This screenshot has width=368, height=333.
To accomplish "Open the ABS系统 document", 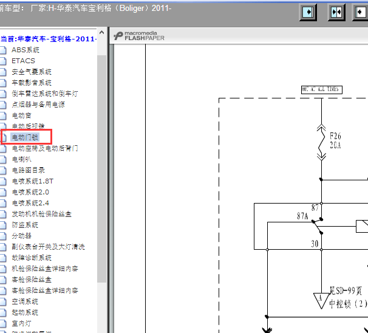I will 26,50.
